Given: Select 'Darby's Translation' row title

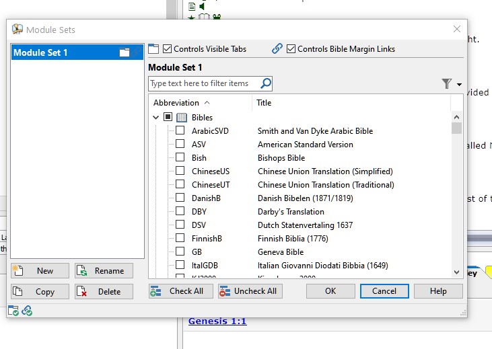Looking at the screenshot, I should (291, 212).
